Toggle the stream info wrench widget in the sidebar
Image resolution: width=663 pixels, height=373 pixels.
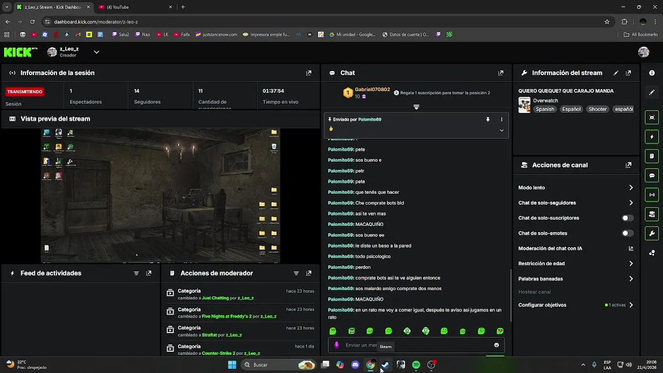point(652,233)
